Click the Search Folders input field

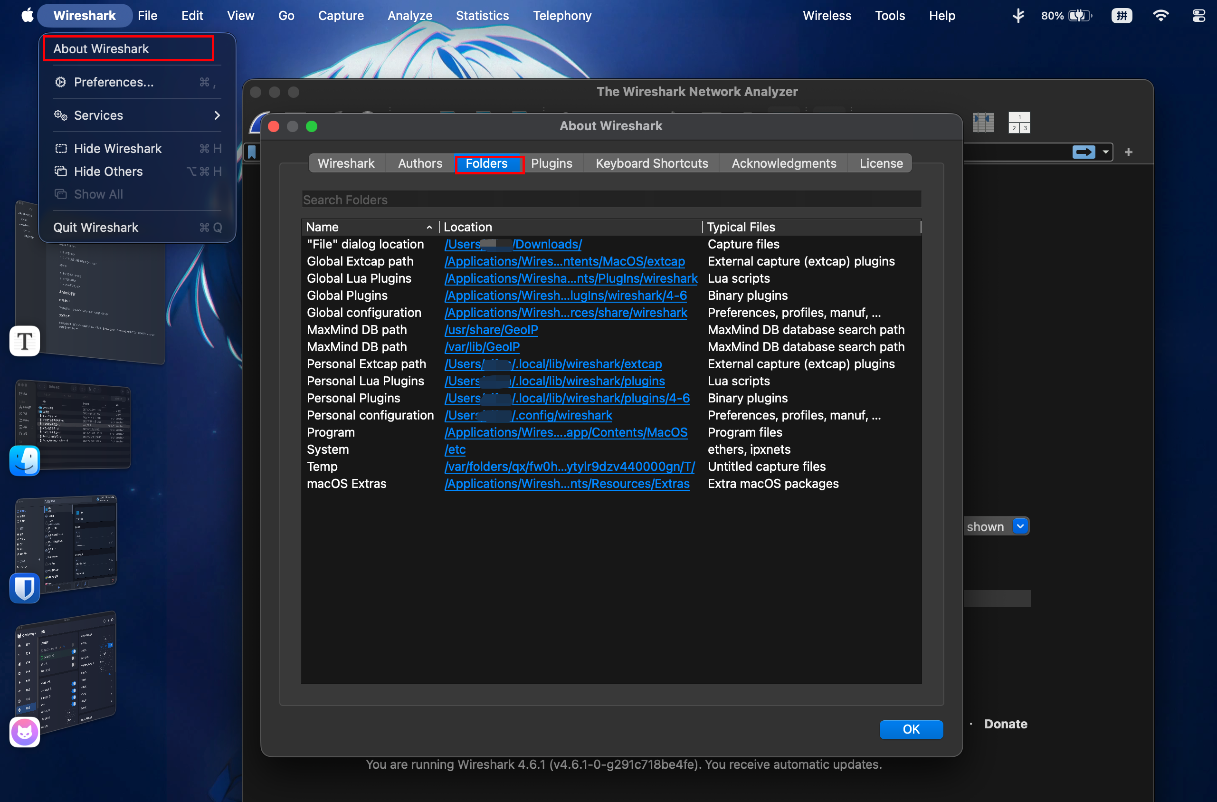[x=611, y=200]
